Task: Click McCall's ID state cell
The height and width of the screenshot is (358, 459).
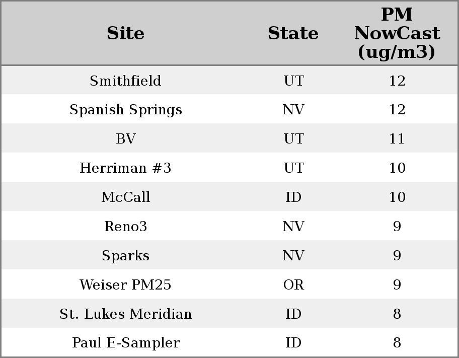Action: click(x=293, y=197)
